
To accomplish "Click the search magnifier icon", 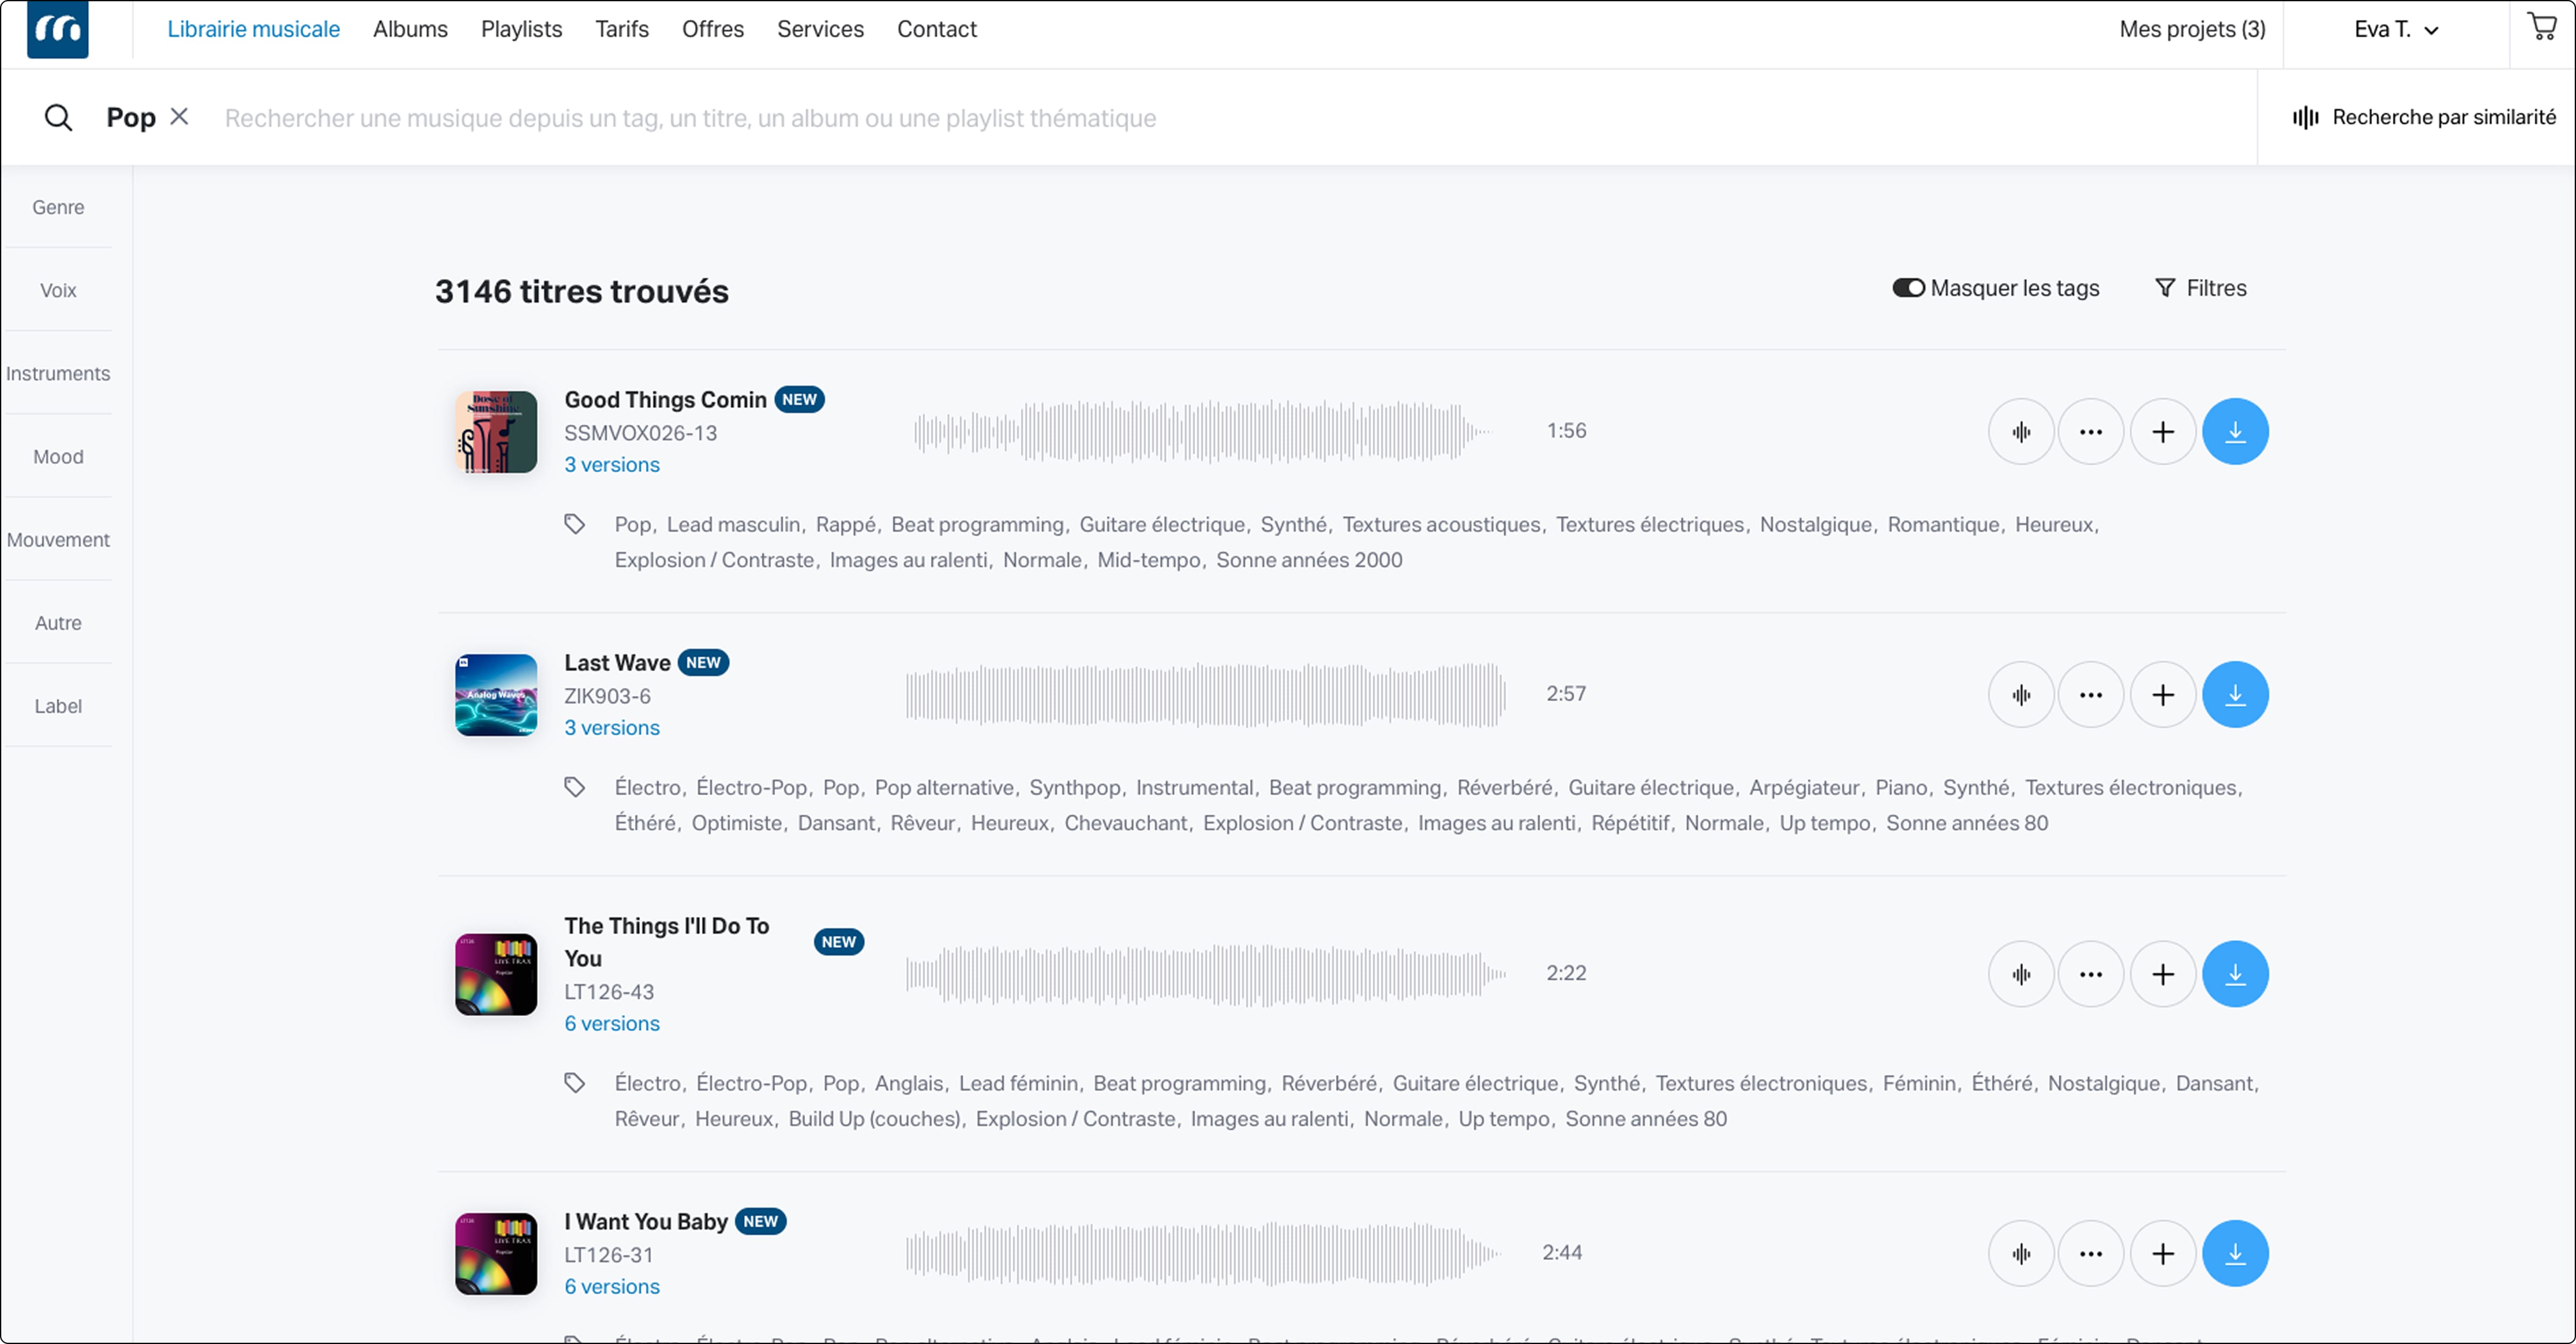I will click(x=58, y=117).
